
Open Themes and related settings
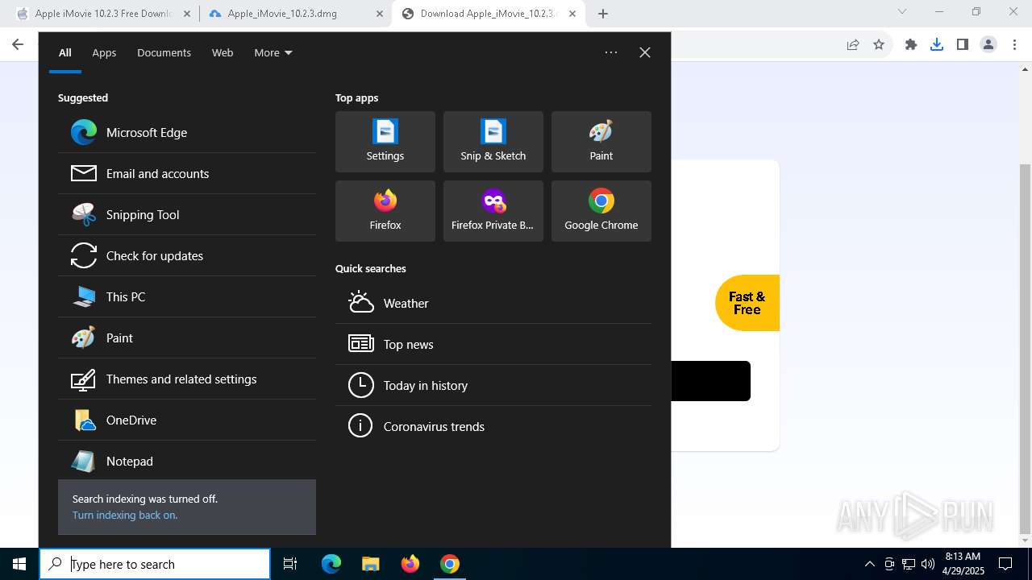pos(187,379)
